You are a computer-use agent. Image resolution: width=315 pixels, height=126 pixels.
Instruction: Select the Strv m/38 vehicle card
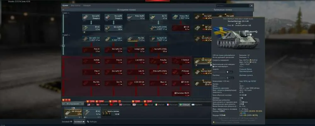point(113,17)
